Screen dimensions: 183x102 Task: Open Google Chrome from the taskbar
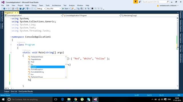click(75, 99)
